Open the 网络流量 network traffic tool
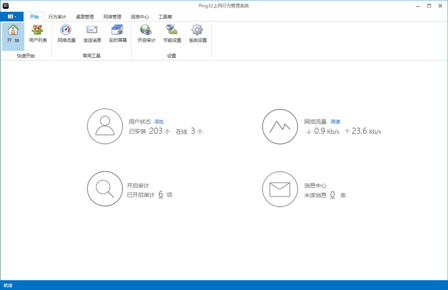The image size is (448, 290). (x=67, y=34)
